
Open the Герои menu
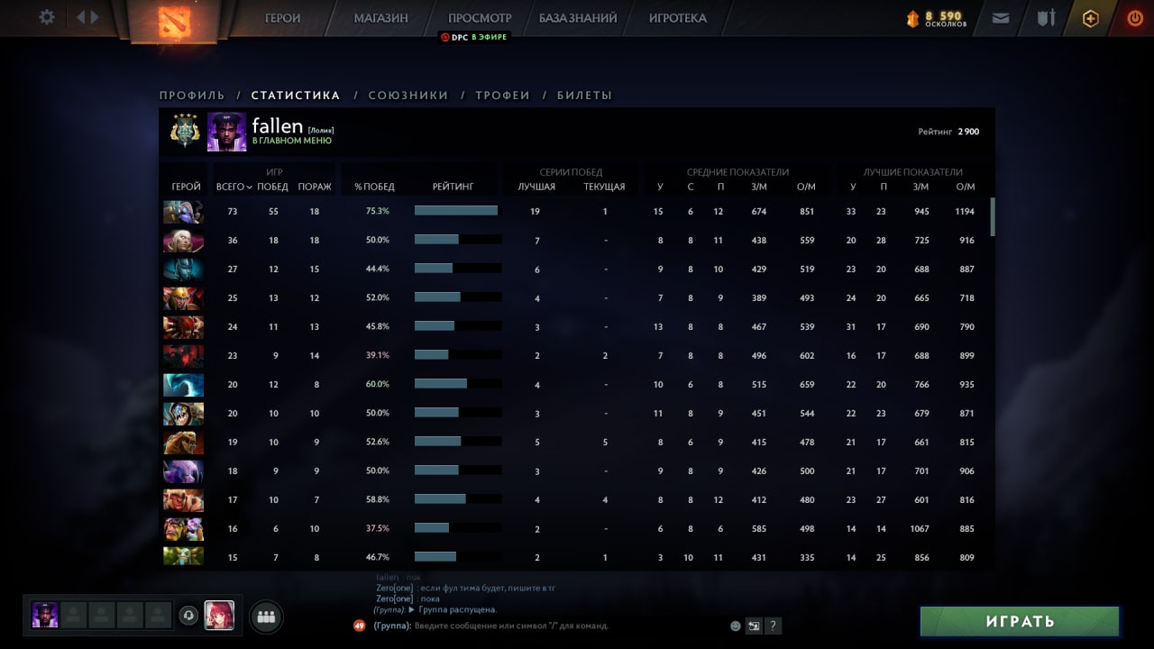(x=282, y=18)
